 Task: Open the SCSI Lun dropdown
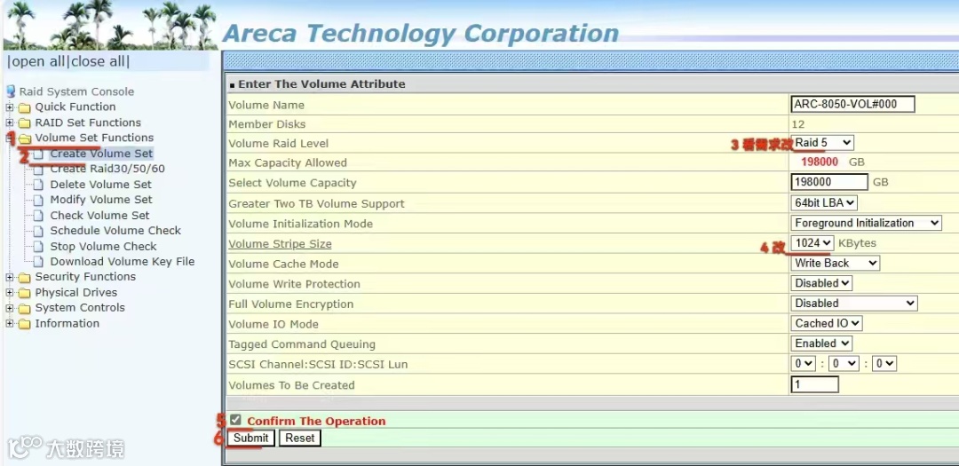pyautogui.click(x=884, y=363)
